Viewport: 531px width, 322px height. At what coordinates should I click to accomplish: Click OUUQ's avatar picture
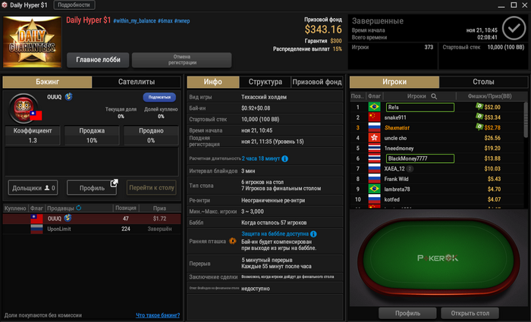(23, 108)
